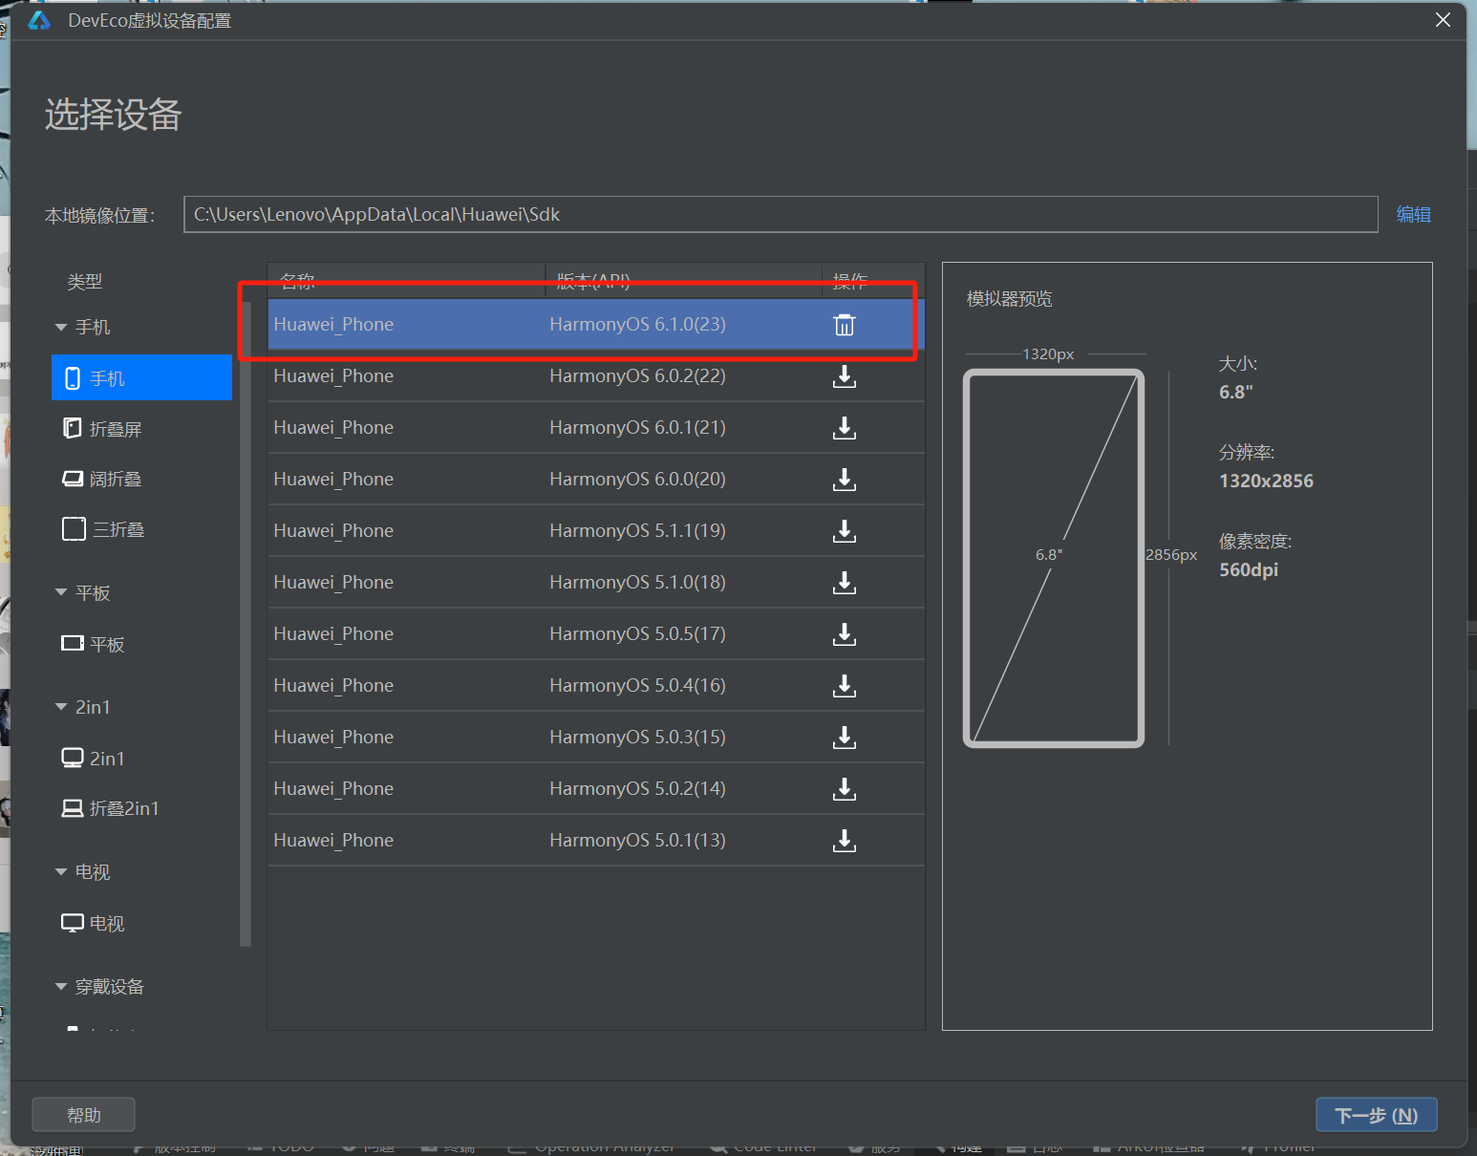Select Huawei_Phone HarmonyOS 5.1.1(19) row

(596, 531)
